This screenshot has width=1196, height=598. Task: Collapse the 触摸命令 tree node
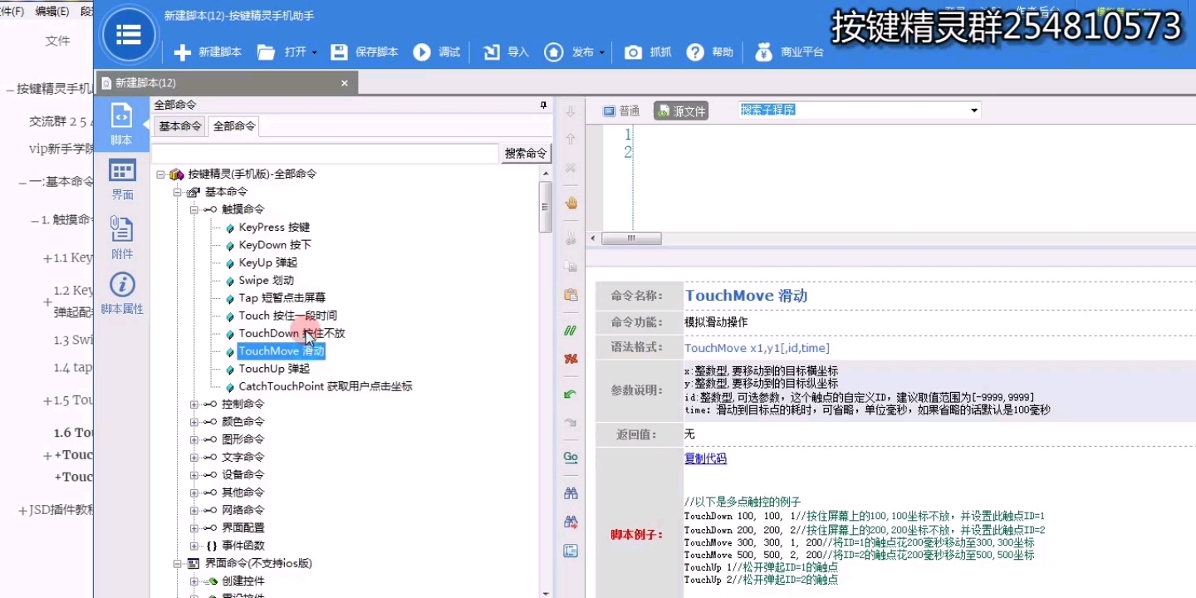pos(194,209)
